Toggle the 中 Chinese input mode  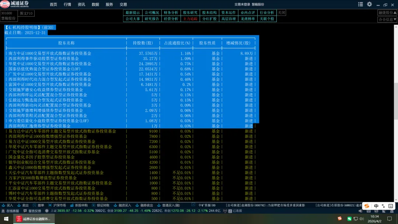click(376, 206)
